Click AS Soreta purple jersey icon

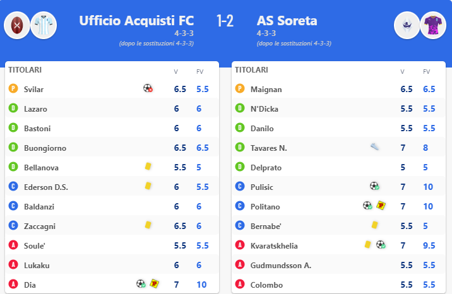pos(433,25)
